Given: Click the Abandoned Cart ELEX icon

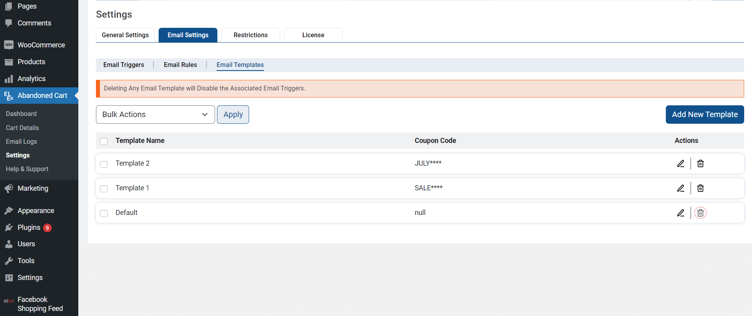Looking at the screenshot, I should tap(9, 96).
